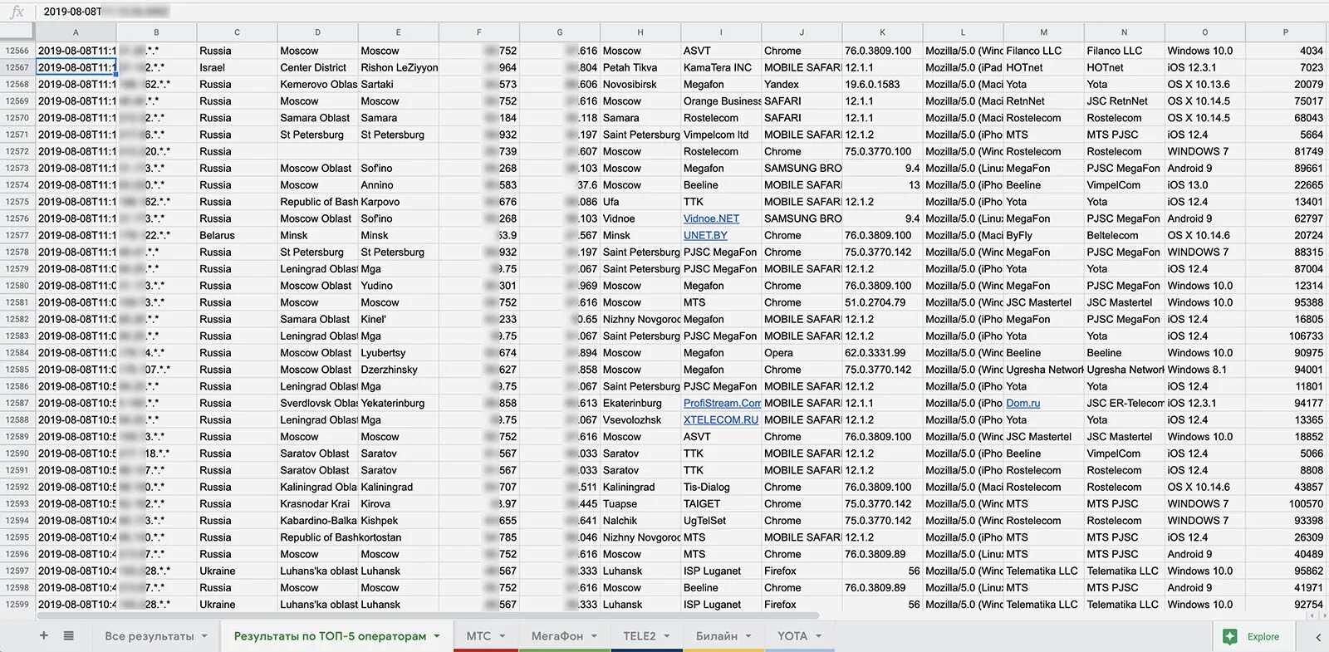This screenshot has width=1329, height=652.
Task: Click the Dzerzhinsky cell
Action: click(x=399, y=370)
